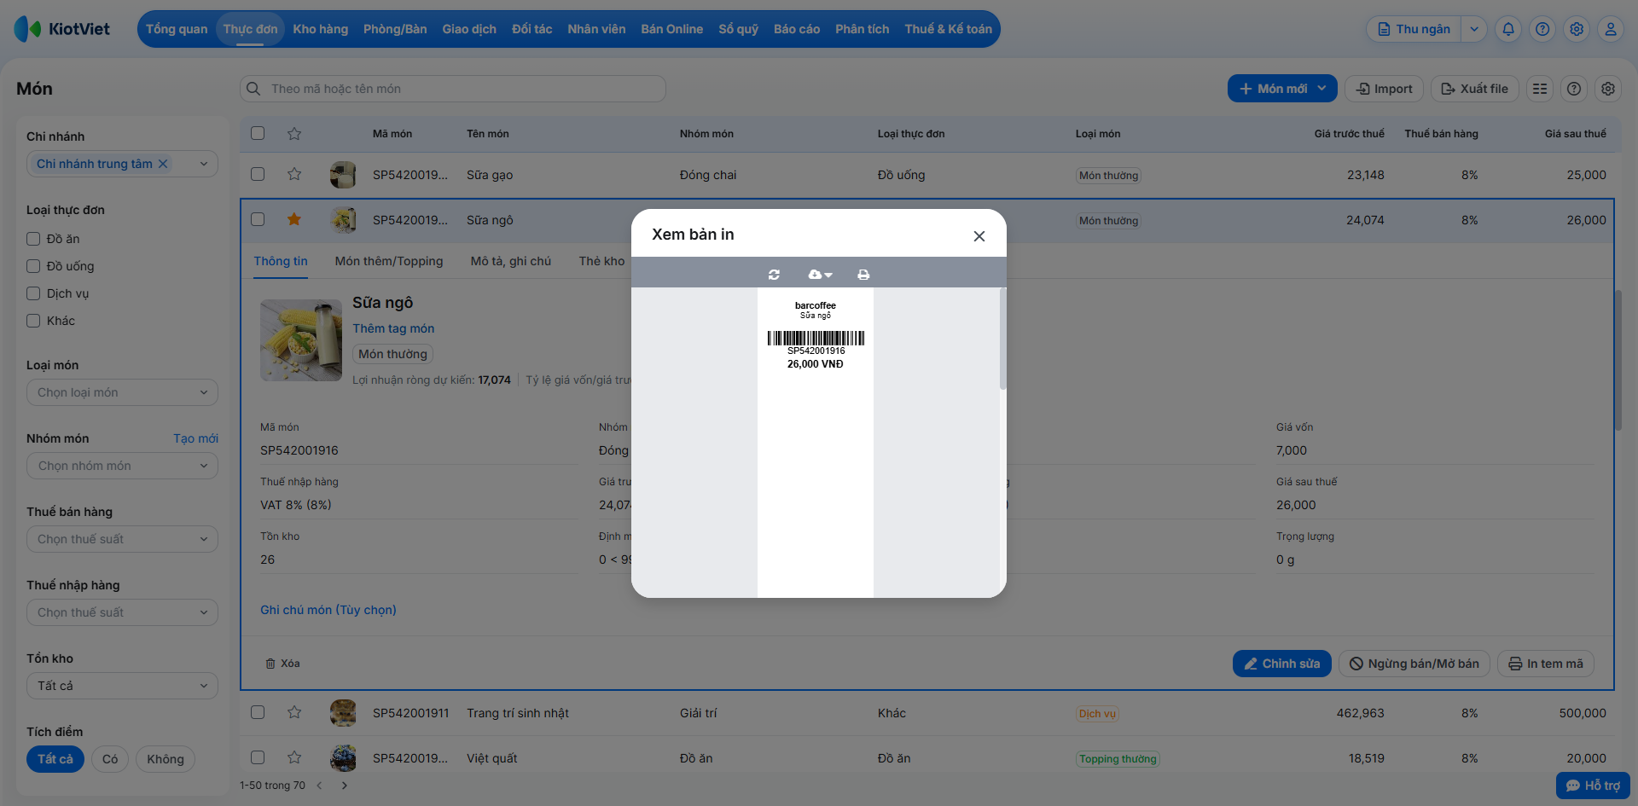Open help icon in top navigation bar
The image size is (1638, 806).
pyautogui.click(x=1542, y=29)
